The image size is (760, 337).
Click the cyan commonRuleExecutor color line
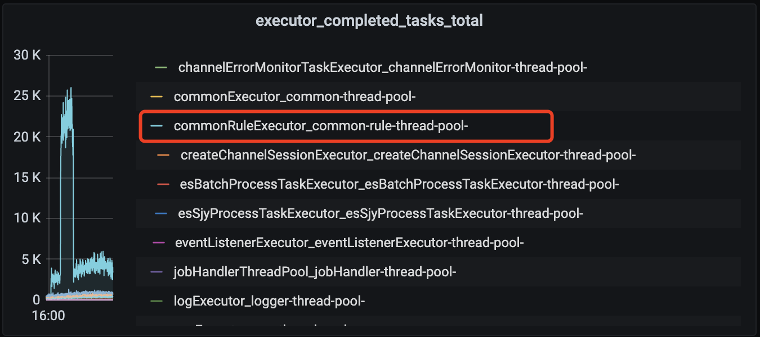coord(157,126)
